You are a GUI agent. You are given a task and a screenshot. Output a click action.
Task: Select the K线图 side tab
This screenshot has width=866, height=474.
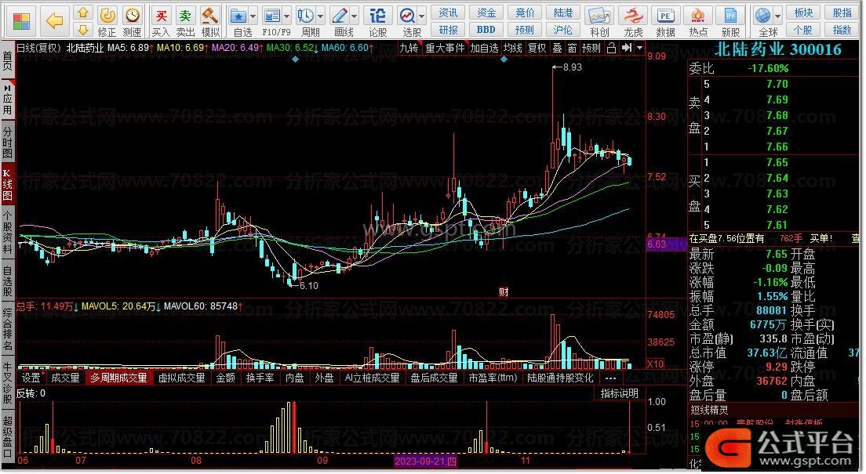tap(8, 185)
